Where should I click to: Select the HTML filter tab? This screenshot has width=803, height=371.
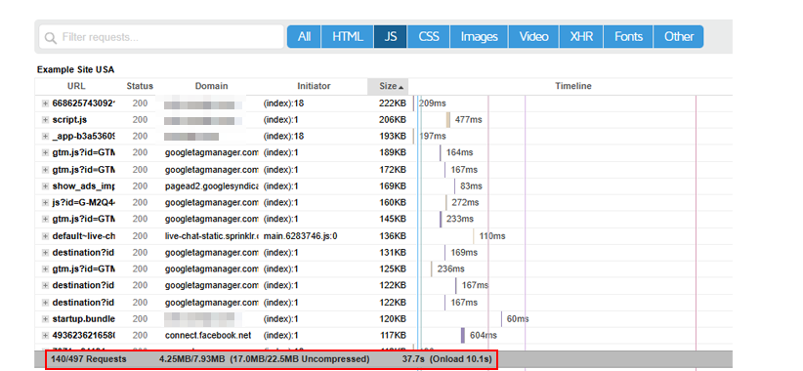click(x=348, y=37)
